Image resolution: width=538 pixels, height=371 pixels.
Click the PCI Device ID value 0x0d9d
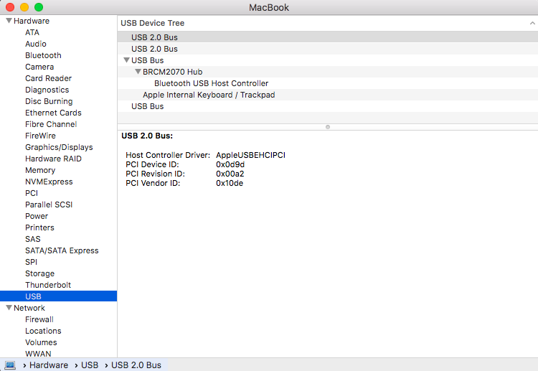point(230,164)
